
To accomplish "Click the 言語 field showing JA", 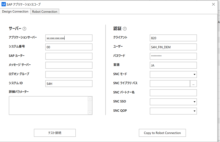I will tap(173, 65).
